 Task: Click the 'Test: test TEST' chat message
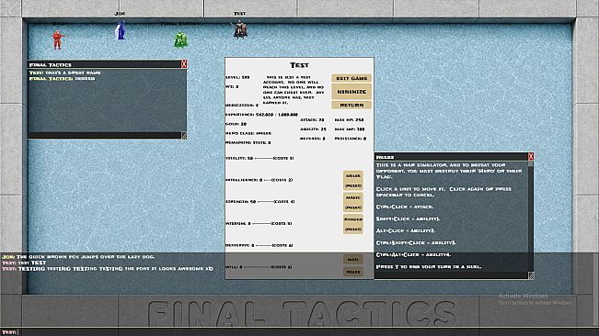24,263
